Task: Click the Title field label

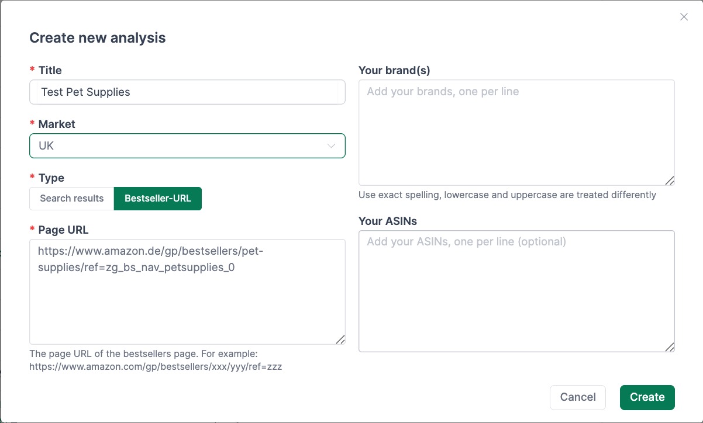Action: 50,70
